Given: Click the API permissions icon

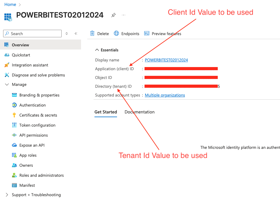Looking at the screenshot, I should (x=14, y=135).
